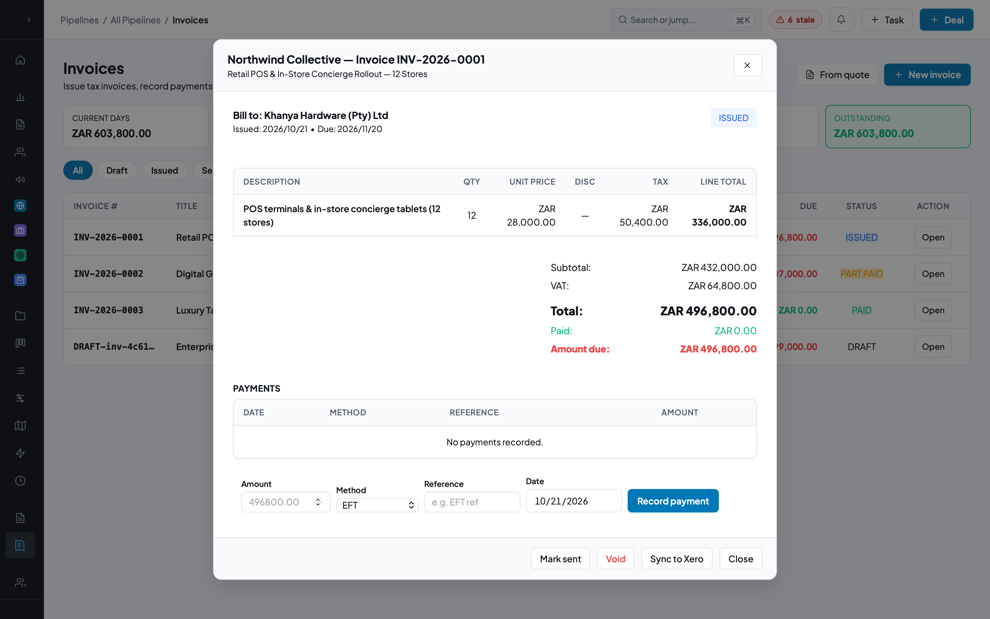Select the All filter tab
The width and height of the screenshot is (990, 619).
coord(78,170)
